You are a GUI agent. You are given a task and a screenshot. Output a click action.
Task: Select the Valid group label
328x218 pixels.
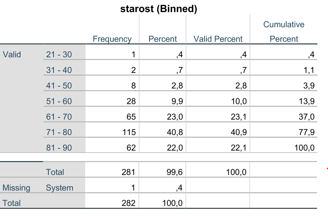(12, 55)
